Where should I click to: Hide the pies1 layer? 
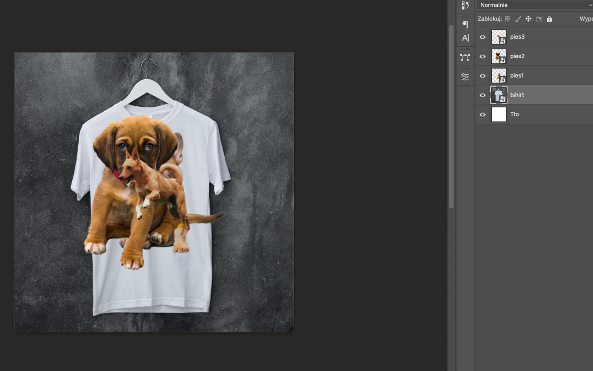click(x=482, y=76)
